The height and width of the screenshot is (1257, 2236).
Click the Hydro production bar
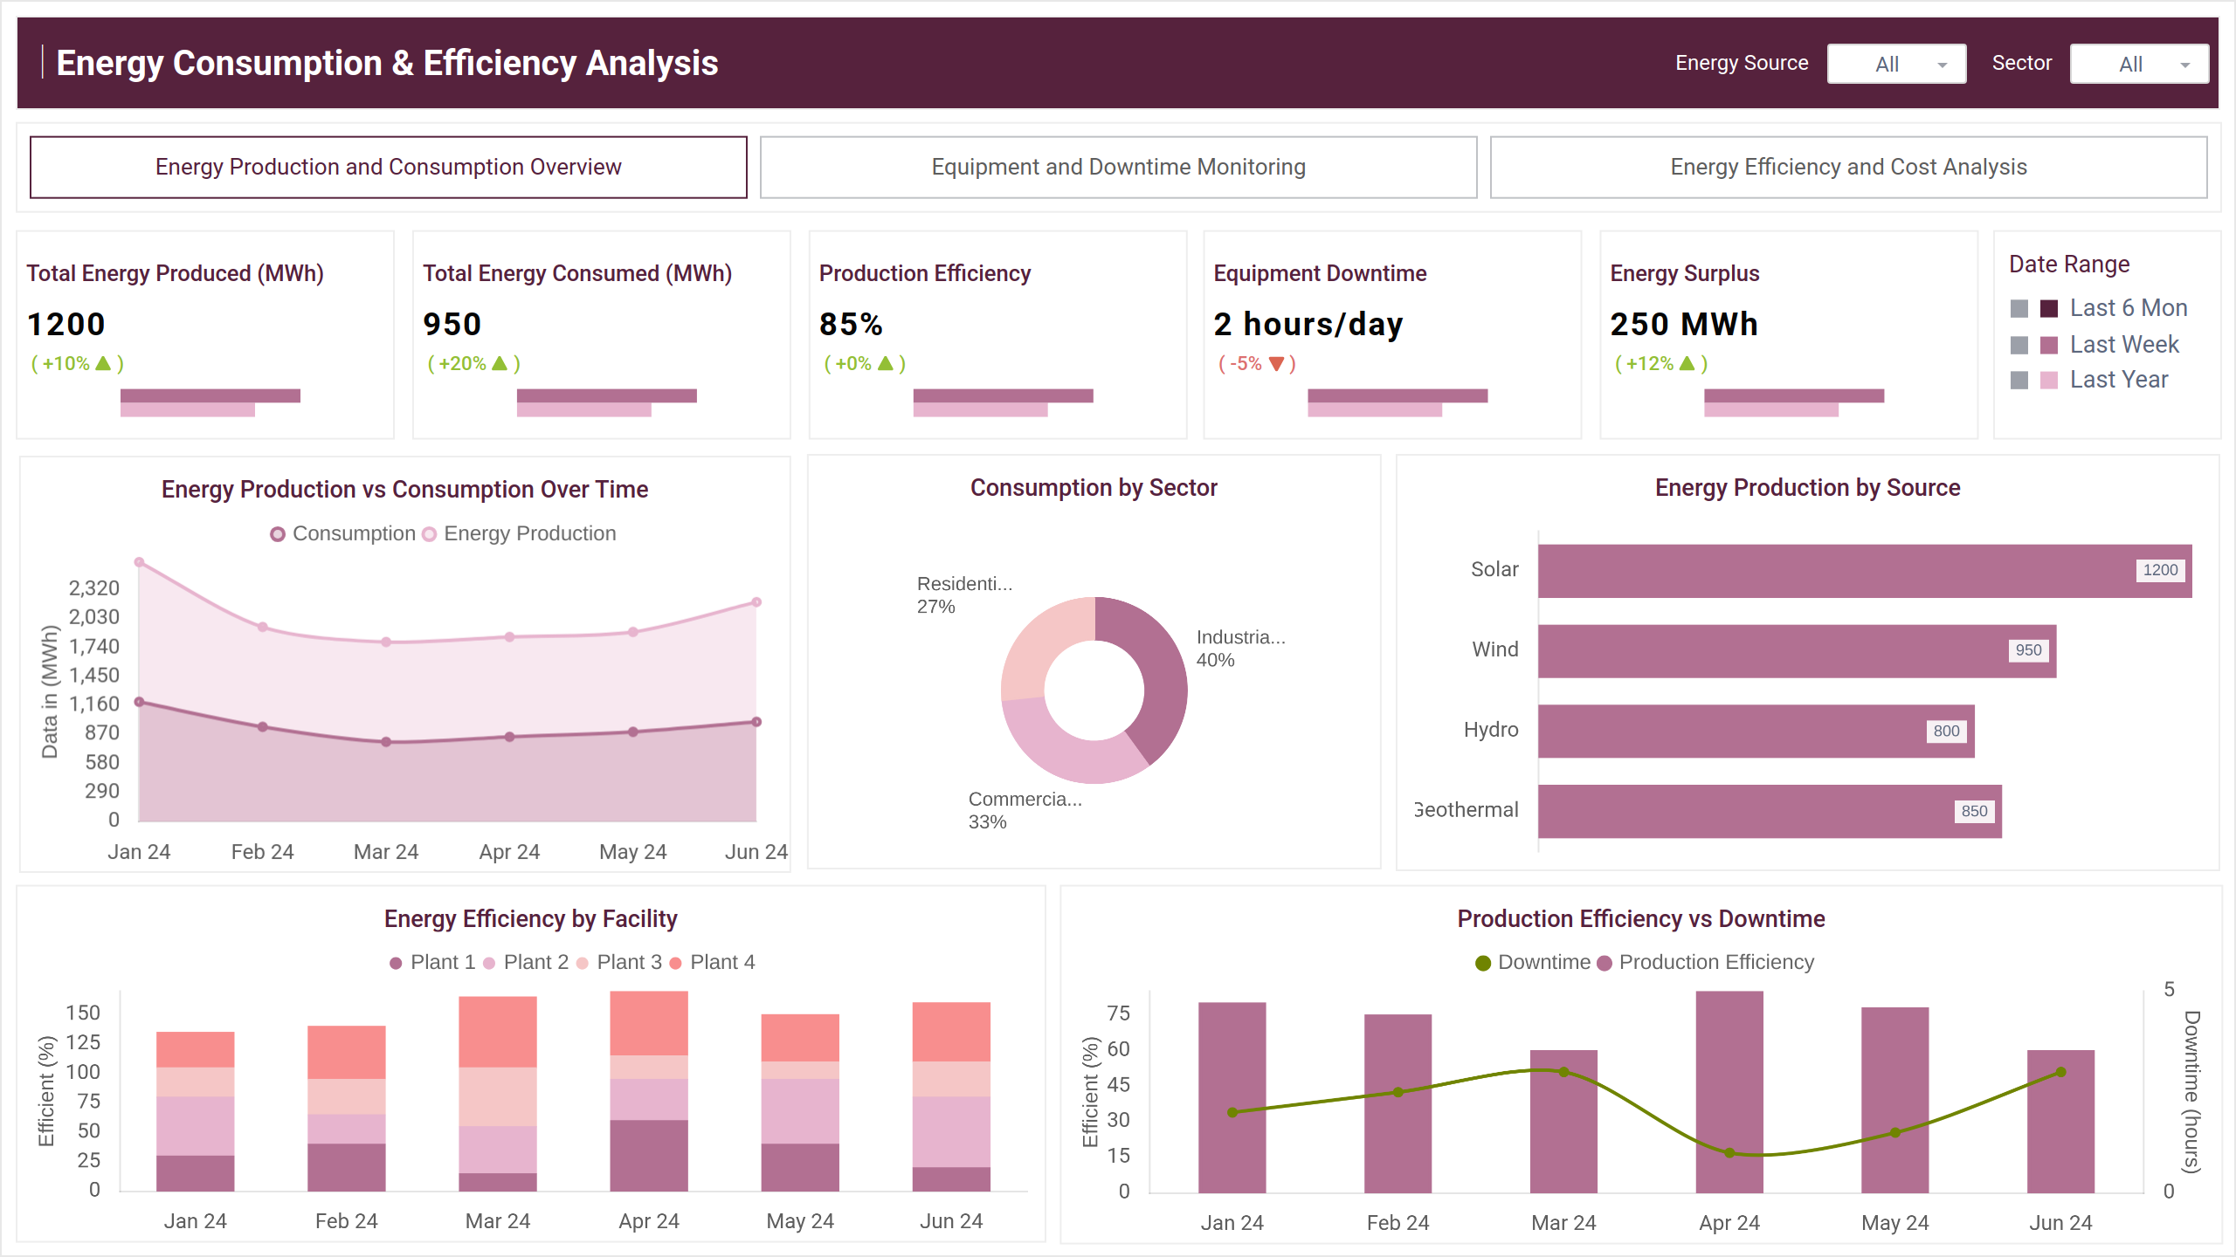pos(1756,732)
